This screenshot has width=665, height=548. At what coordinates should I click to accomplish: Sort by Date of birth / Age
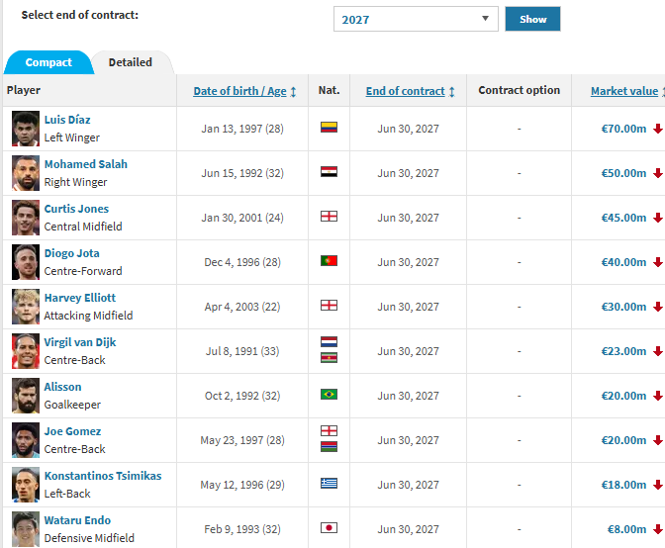pos(239,91)
